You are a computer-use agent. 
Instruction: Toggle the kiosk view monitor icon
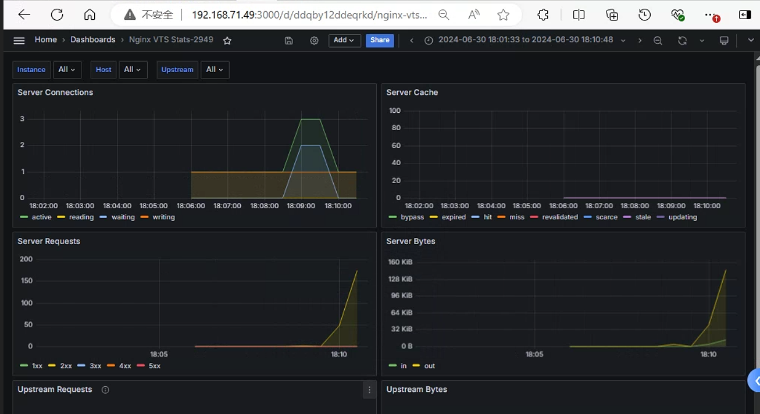724,40
